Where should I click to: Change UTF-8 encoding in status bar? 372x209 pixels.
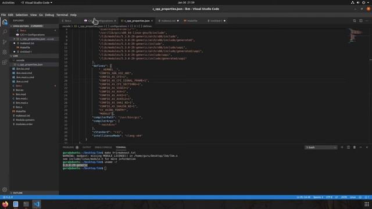[x=329, y=197]
